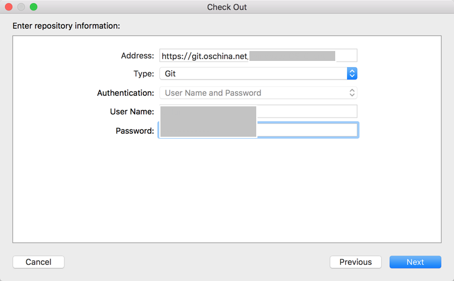Click the Authentication label

point(126,93)
